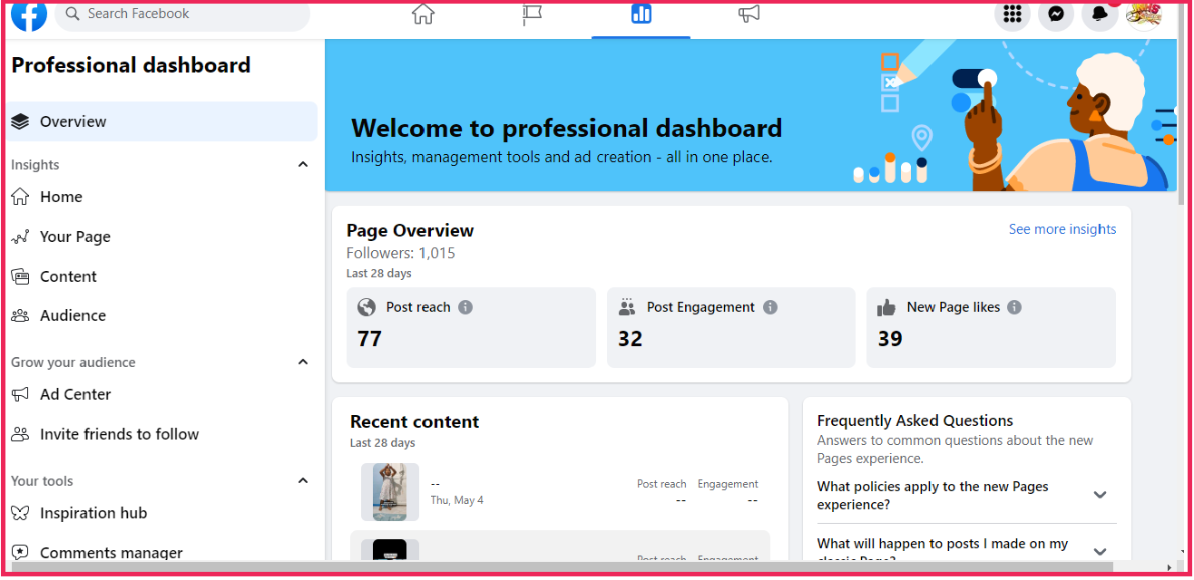Open the apps menu grid icon
This screenshot has width=1194, height=580.
[x=1013, y=14]
